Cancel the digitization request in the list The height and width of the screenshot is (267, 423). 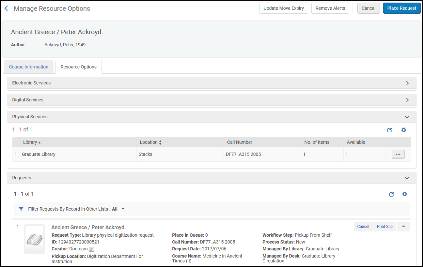363,227
